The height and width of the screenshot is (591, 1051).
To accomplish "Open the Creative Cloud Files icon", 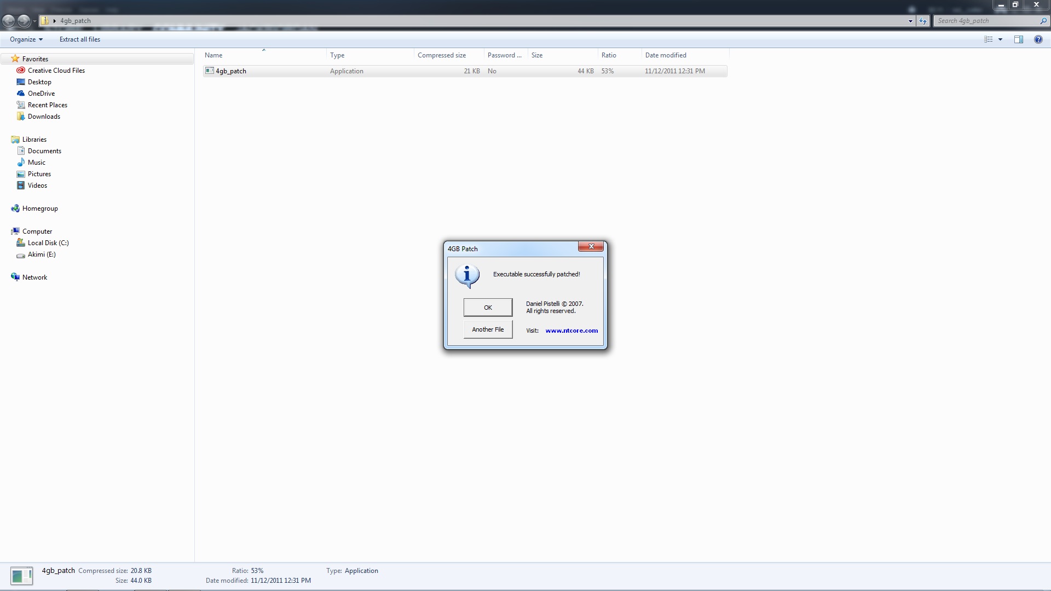I will click(21, 71).
